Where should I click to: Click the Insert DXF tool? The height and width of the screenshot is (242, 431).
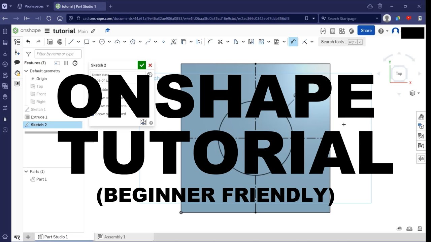pos(277,42)
